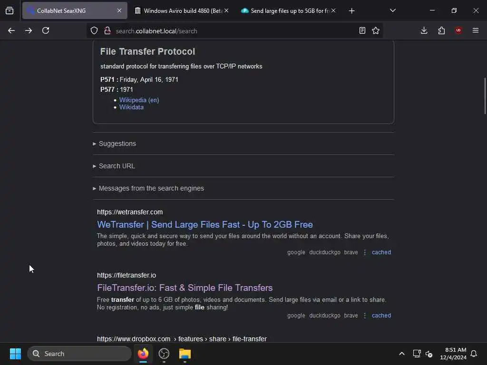Expand the Search URL section

(x=114, y=166)
